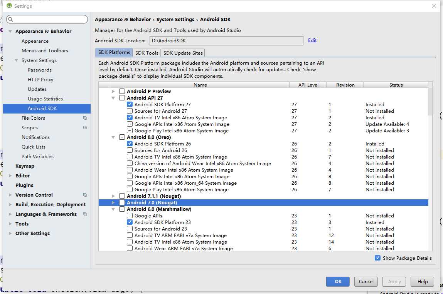Open Menus and Toolbars settings

[45, 50]
